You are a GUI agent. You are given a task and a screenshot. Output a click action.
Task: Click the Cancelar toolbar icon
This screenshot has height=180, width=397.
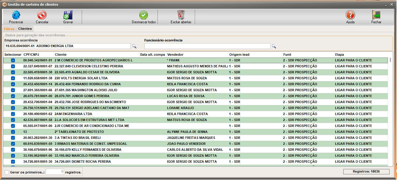click(42, 15)
